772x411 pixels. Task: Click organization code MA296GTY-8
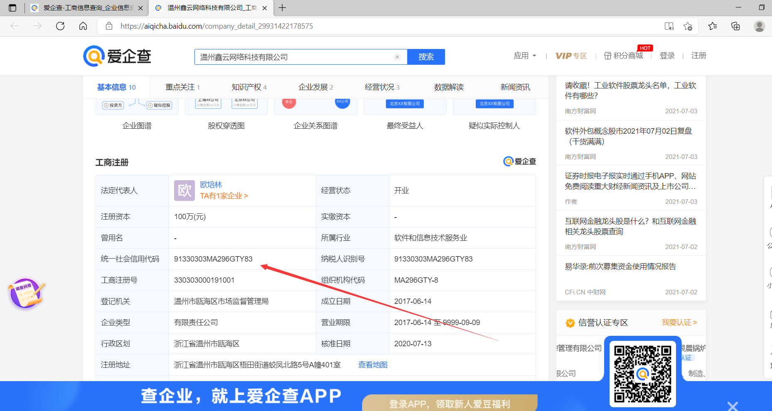416,280
